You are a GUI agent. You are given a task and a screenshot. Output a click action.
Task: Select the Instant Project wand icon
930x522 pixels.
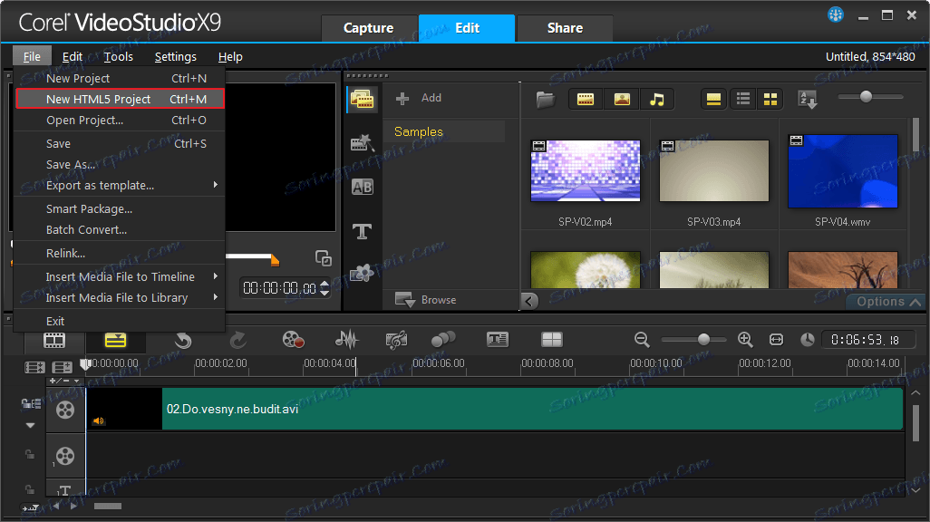(x=362, y=143)
